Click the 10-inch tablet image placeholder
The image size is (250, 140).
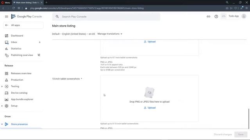point(149,93)
